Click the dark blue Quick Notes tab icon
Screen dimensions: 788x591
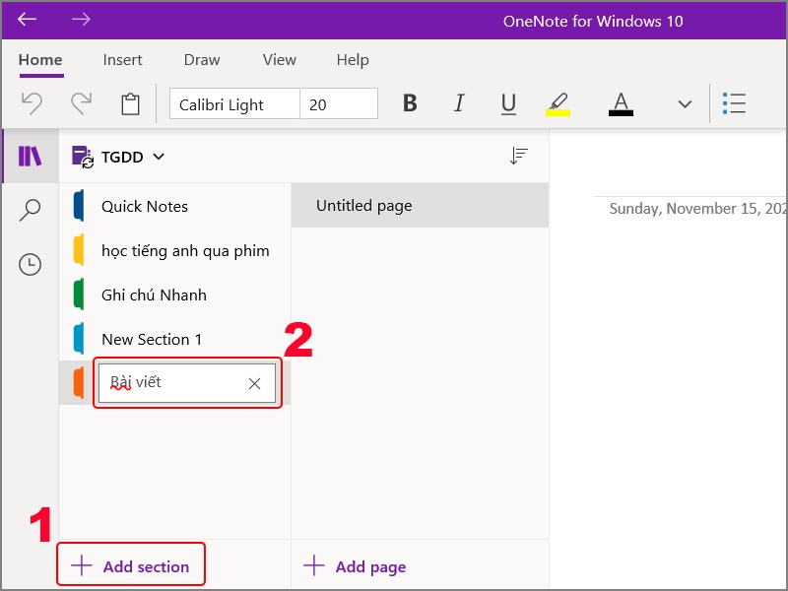pos(79,206)
